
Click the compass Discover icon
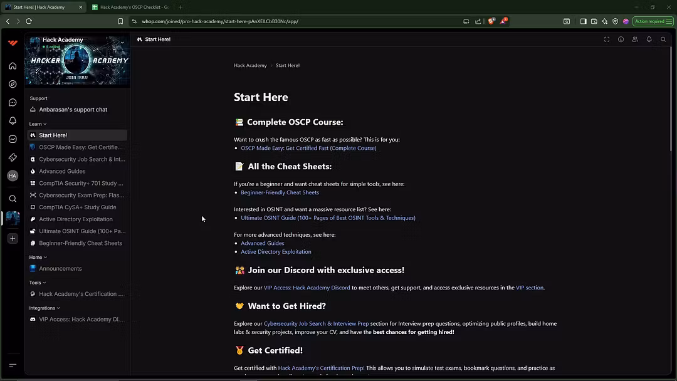click(13, 84)
